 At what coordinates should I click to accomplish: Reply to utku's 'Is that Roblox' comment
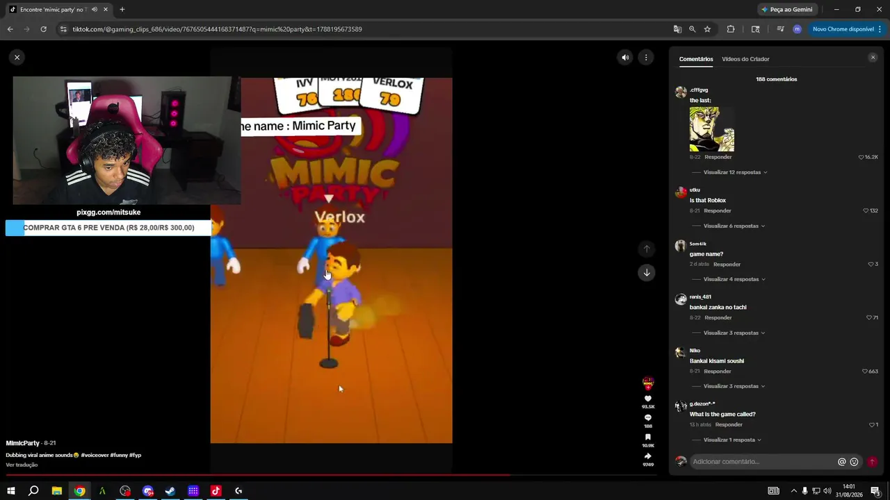[718, 210]
